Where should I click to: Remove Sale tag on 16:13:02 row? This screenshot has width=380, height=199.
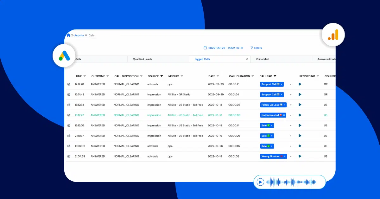(x=272, y=125)
